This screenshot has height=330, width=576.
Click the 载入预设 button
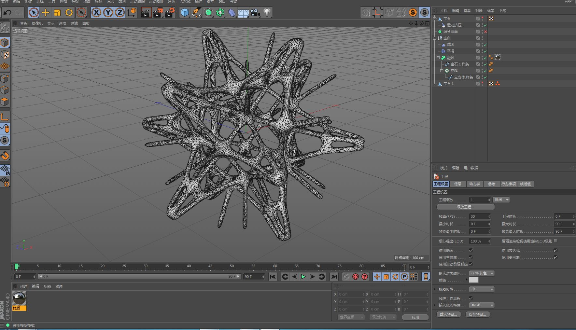pyautogui.click(x=448, y=314)
